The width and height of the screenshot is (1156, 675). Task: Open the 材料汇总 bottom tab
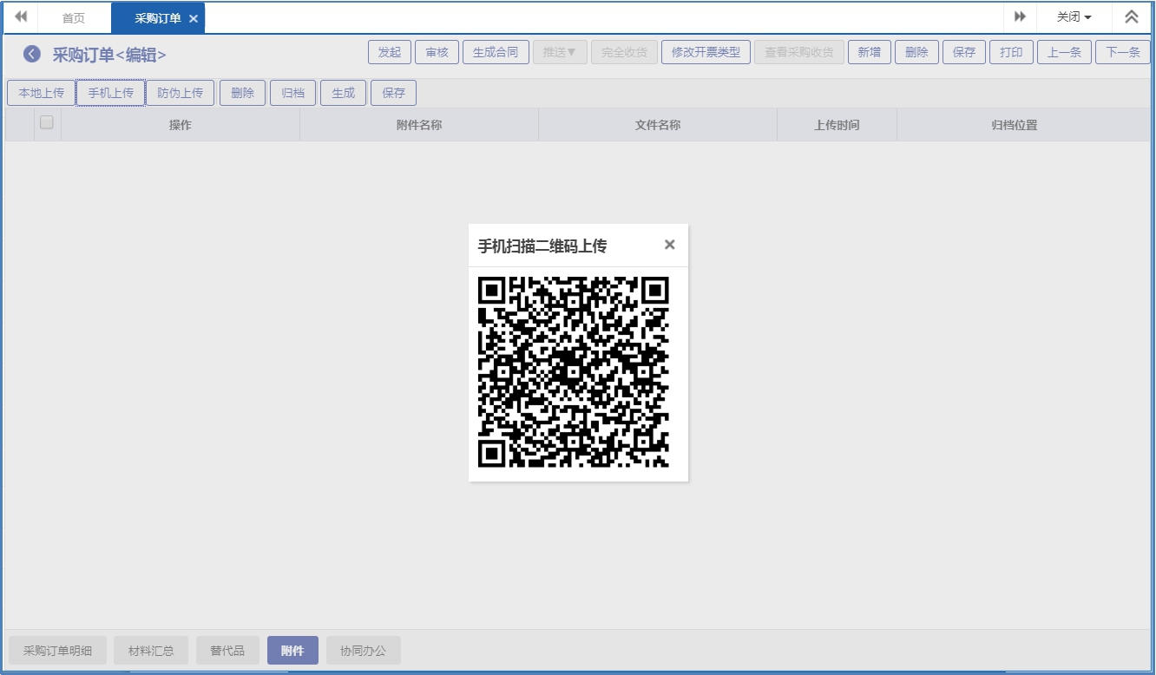[x=151, y=651]
